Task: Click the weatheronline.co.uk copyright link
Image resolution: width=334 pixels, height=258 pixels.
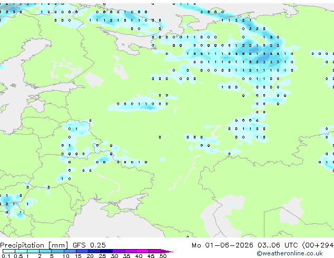Action: (x=290, y=253)
